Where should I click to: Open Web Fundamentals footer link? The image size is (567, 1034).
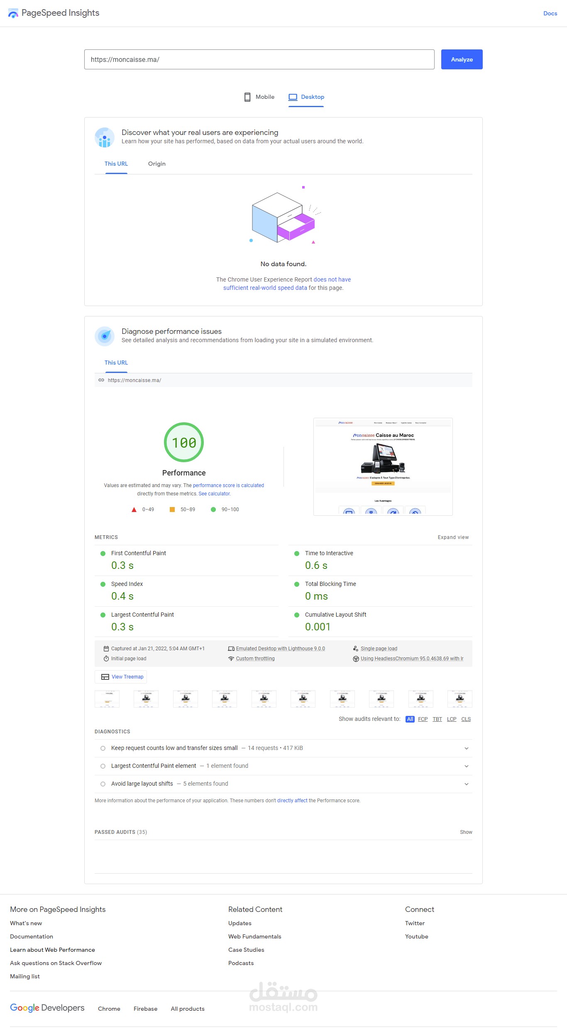coord(255,936)
